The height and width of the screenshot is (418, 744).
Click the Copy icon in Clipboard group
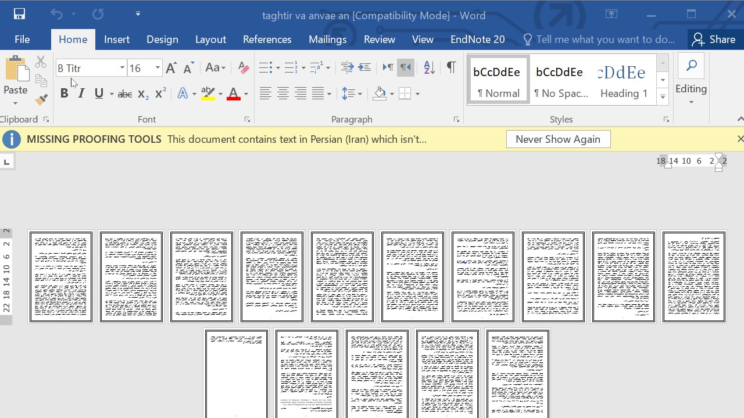pyautogui.click(x=41, y=81)
